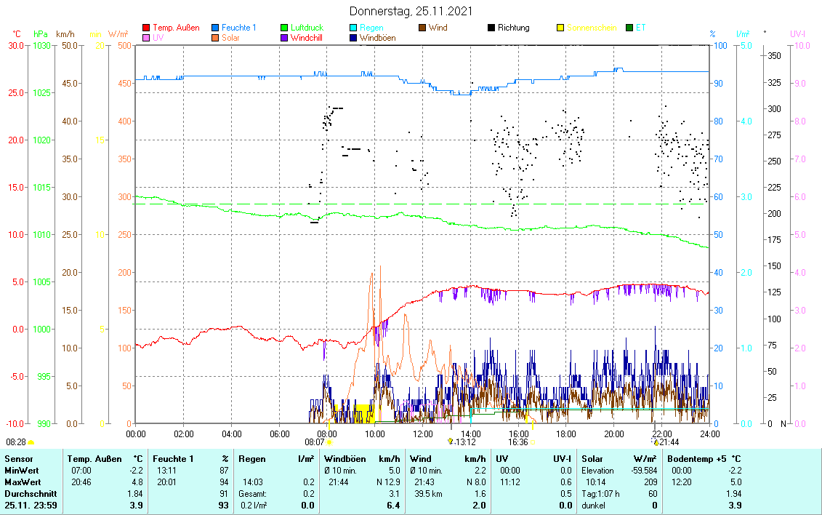Screen dimensions: 822x515
Task: Click the chart title Donnerstag, 25.11.2021
Action: click(411, 11)
